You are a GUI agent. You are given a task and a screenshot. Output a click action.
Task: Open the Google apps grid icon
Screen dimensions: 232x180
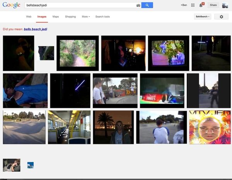(193, 5)
